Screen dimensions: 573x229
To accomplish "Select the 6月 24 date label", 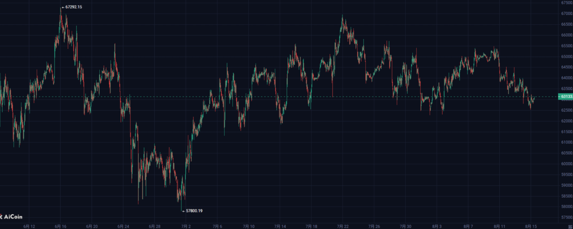I will [x=123, y=226].
